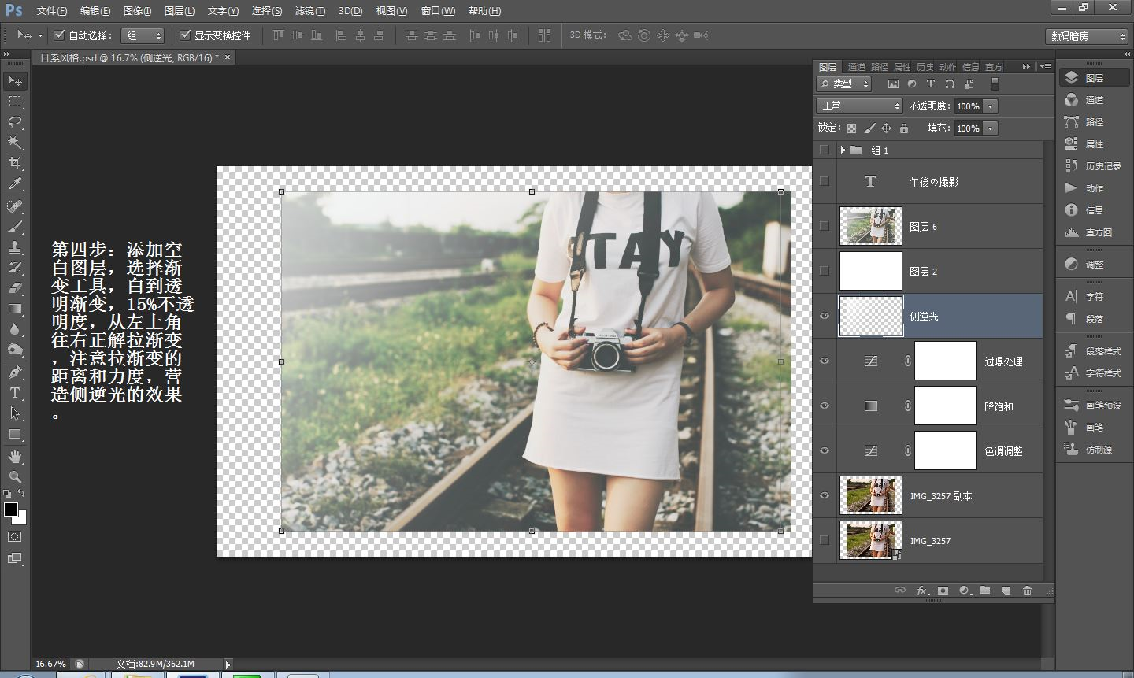1134x678 pixels.
Task: Select the Eyedropper tool
Action: pos(15,184)
